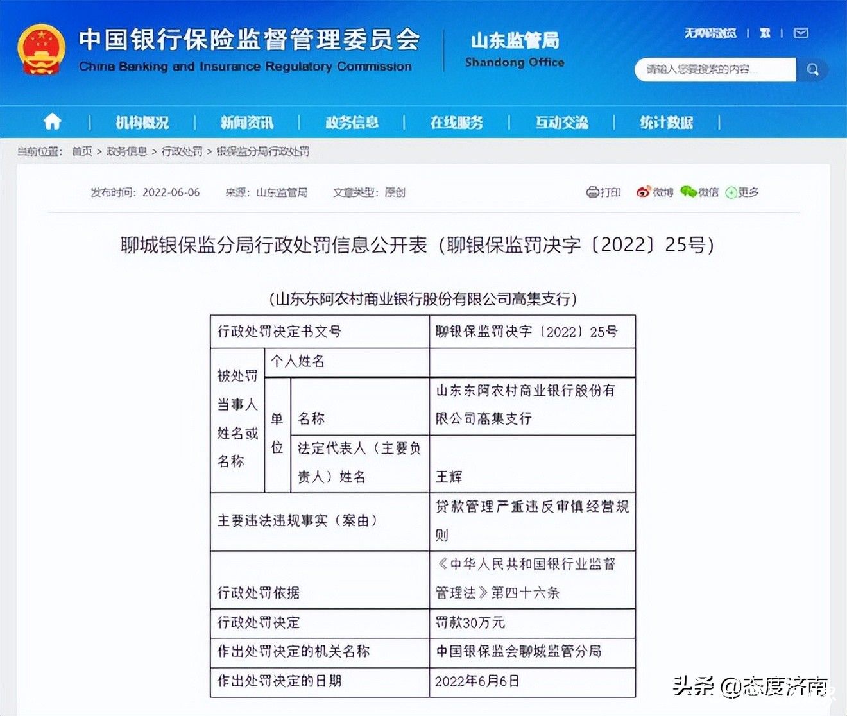Click the 贷款管理严重违反审慎经营规则 cell
The height and width of the screenshot is (716, 847).
[x=533, y=522]
